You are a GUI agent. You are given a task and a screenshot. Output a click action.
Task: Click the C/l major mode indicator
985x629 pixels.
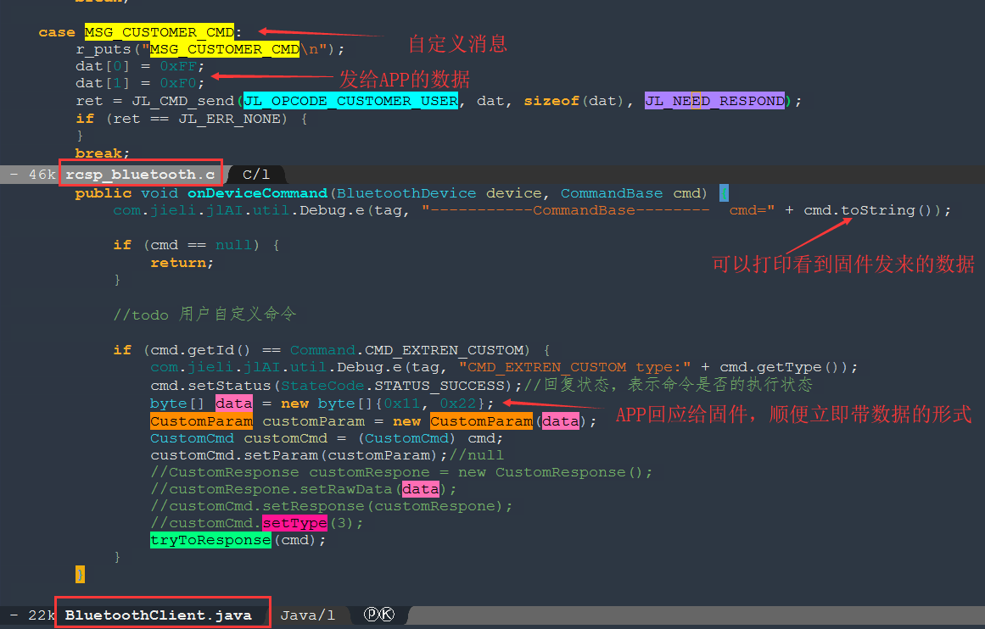tap(255, 174)
